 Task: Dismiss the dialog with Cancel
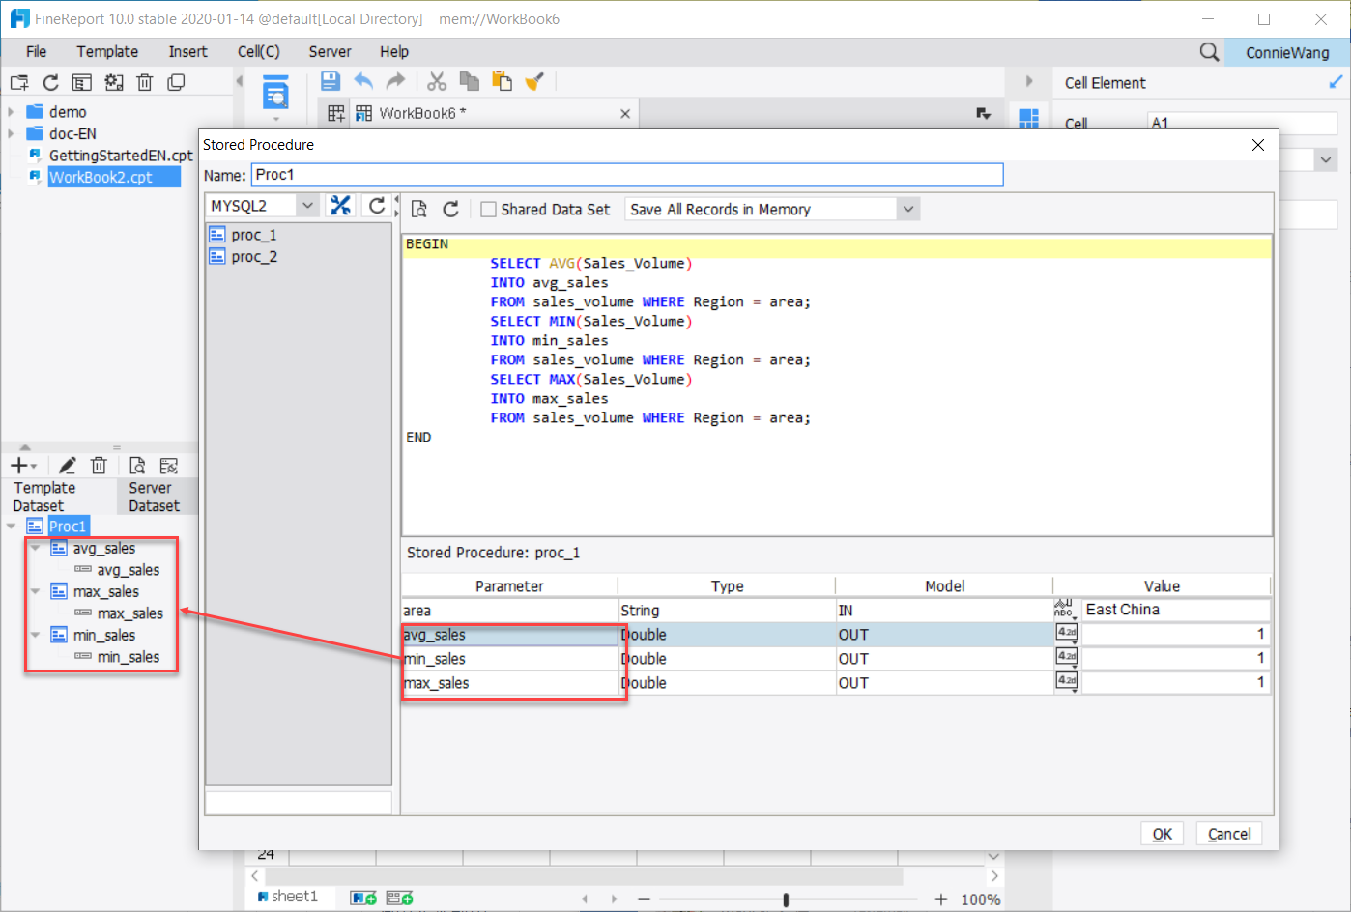pos(1228,833)
